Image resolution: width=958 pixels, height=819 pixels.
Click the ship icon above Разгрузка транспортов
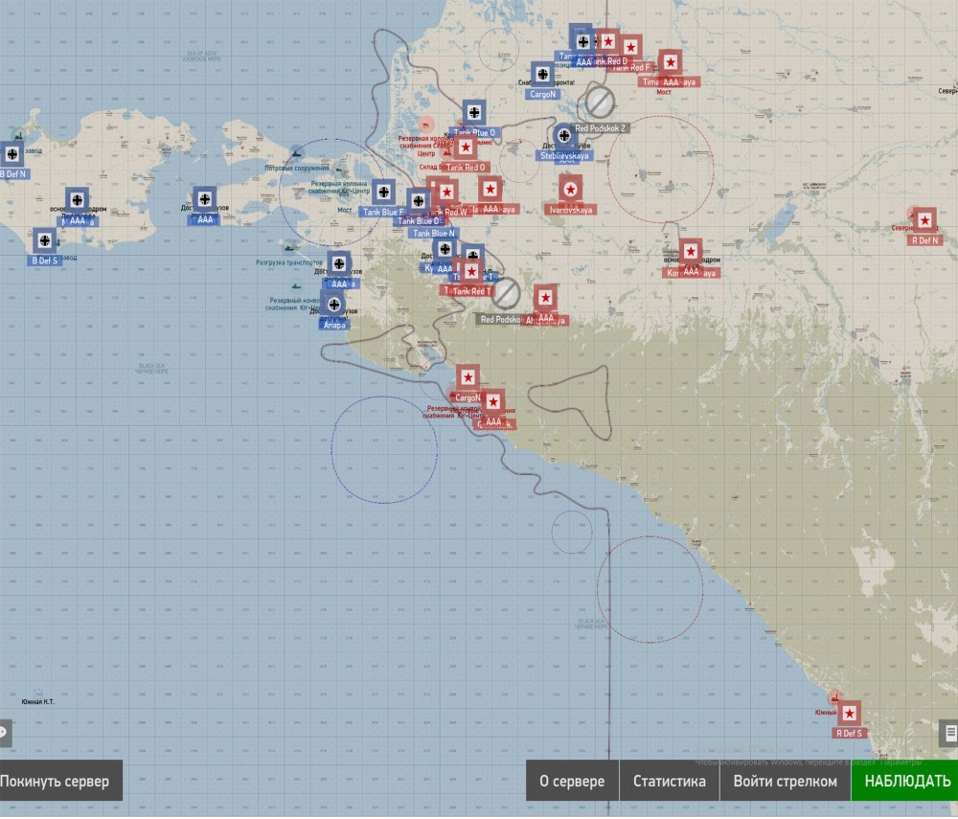[289, 247]
